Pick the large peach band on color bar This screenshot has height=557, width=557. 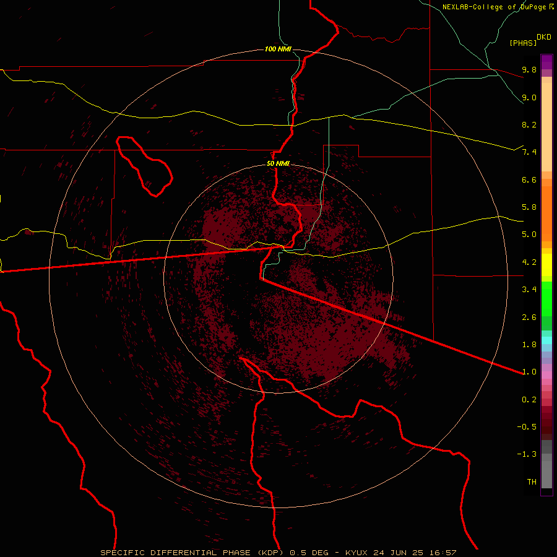(546, 127)
